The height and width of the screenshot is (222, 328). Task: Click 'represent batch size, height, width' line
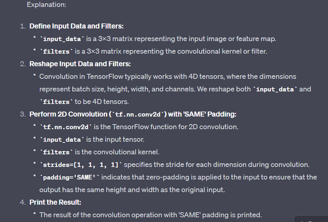[144, 89]
